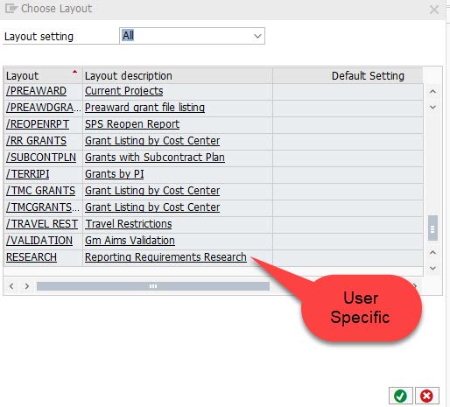Select the /VALIDATION layout
This screenshot has width=450, height=407.
[39, 241]
